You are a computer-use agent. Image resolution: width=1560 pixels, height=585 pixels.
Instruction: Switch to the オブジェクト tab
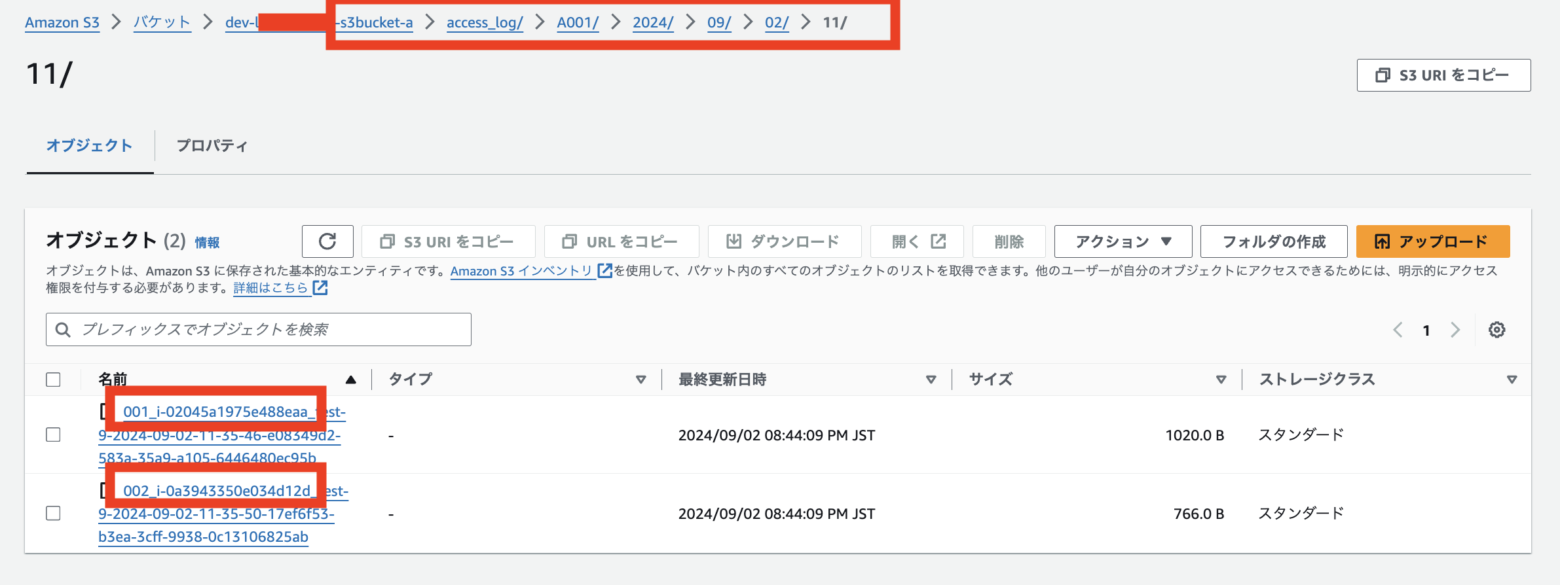(x=90, y=145)
